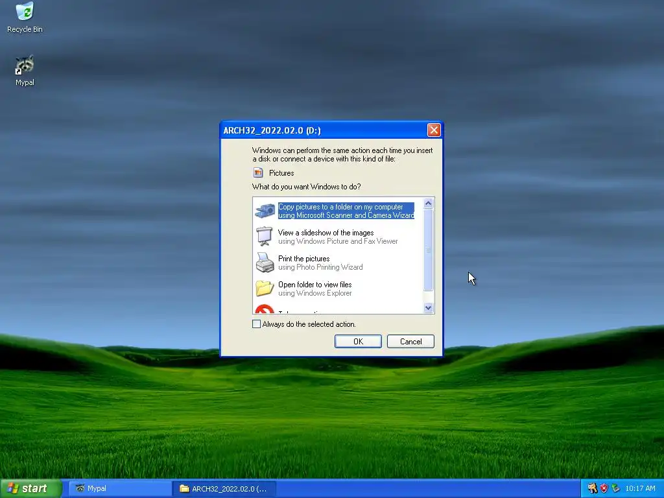This screenshot has width=664, height=498.
Task: Click scroll up arrow in action list
Action: 428,203
